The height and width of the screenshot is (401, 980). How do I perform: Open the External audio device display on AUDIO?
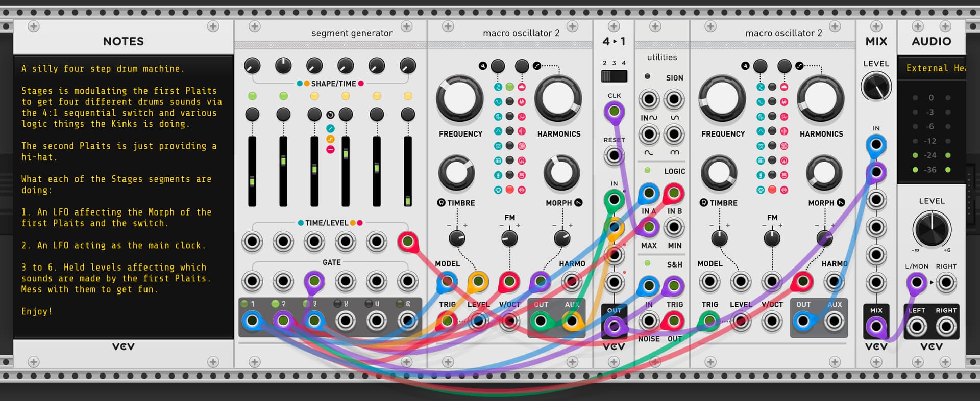coord(932,68)
